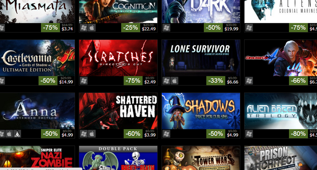This screenshot has height=170, width=317.
Task: Open the Lone Survivor game thumbnail
Action: click(x=201, y=58)
